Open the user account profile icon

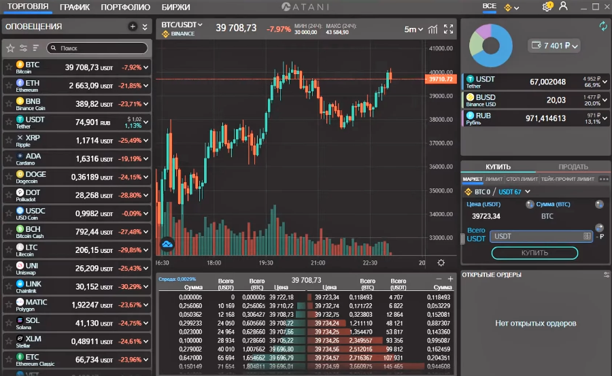coord(563,6)
